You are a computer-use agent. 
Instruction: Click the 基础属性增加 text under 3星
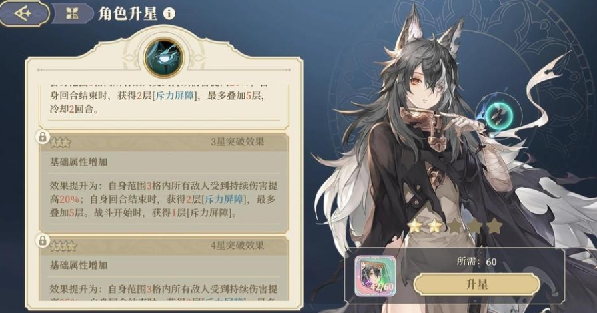tap(79, 162)
